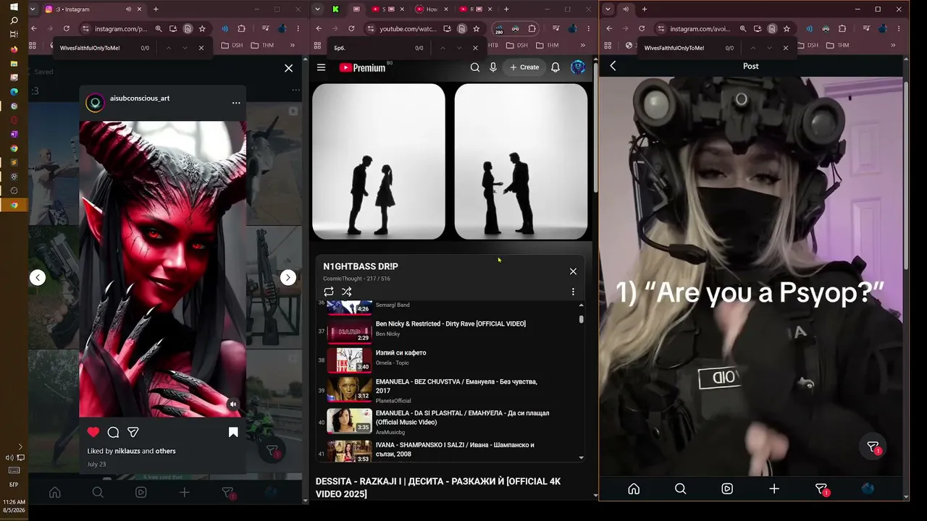Switch to the 'How' YouTube tab

[432, 9]
